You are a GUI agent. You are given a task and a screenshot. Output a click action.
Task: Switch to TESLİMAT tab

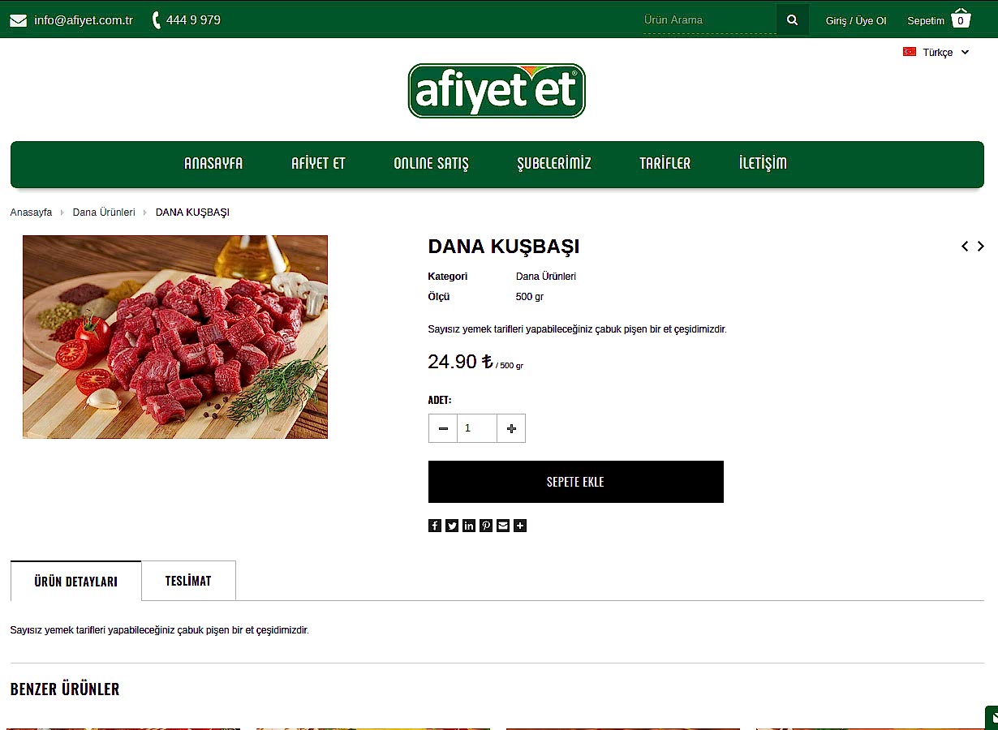click(188, 581)
